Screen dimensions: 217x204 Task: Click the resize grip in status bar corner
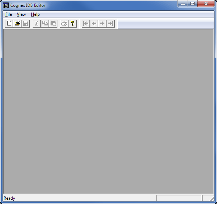212,199
